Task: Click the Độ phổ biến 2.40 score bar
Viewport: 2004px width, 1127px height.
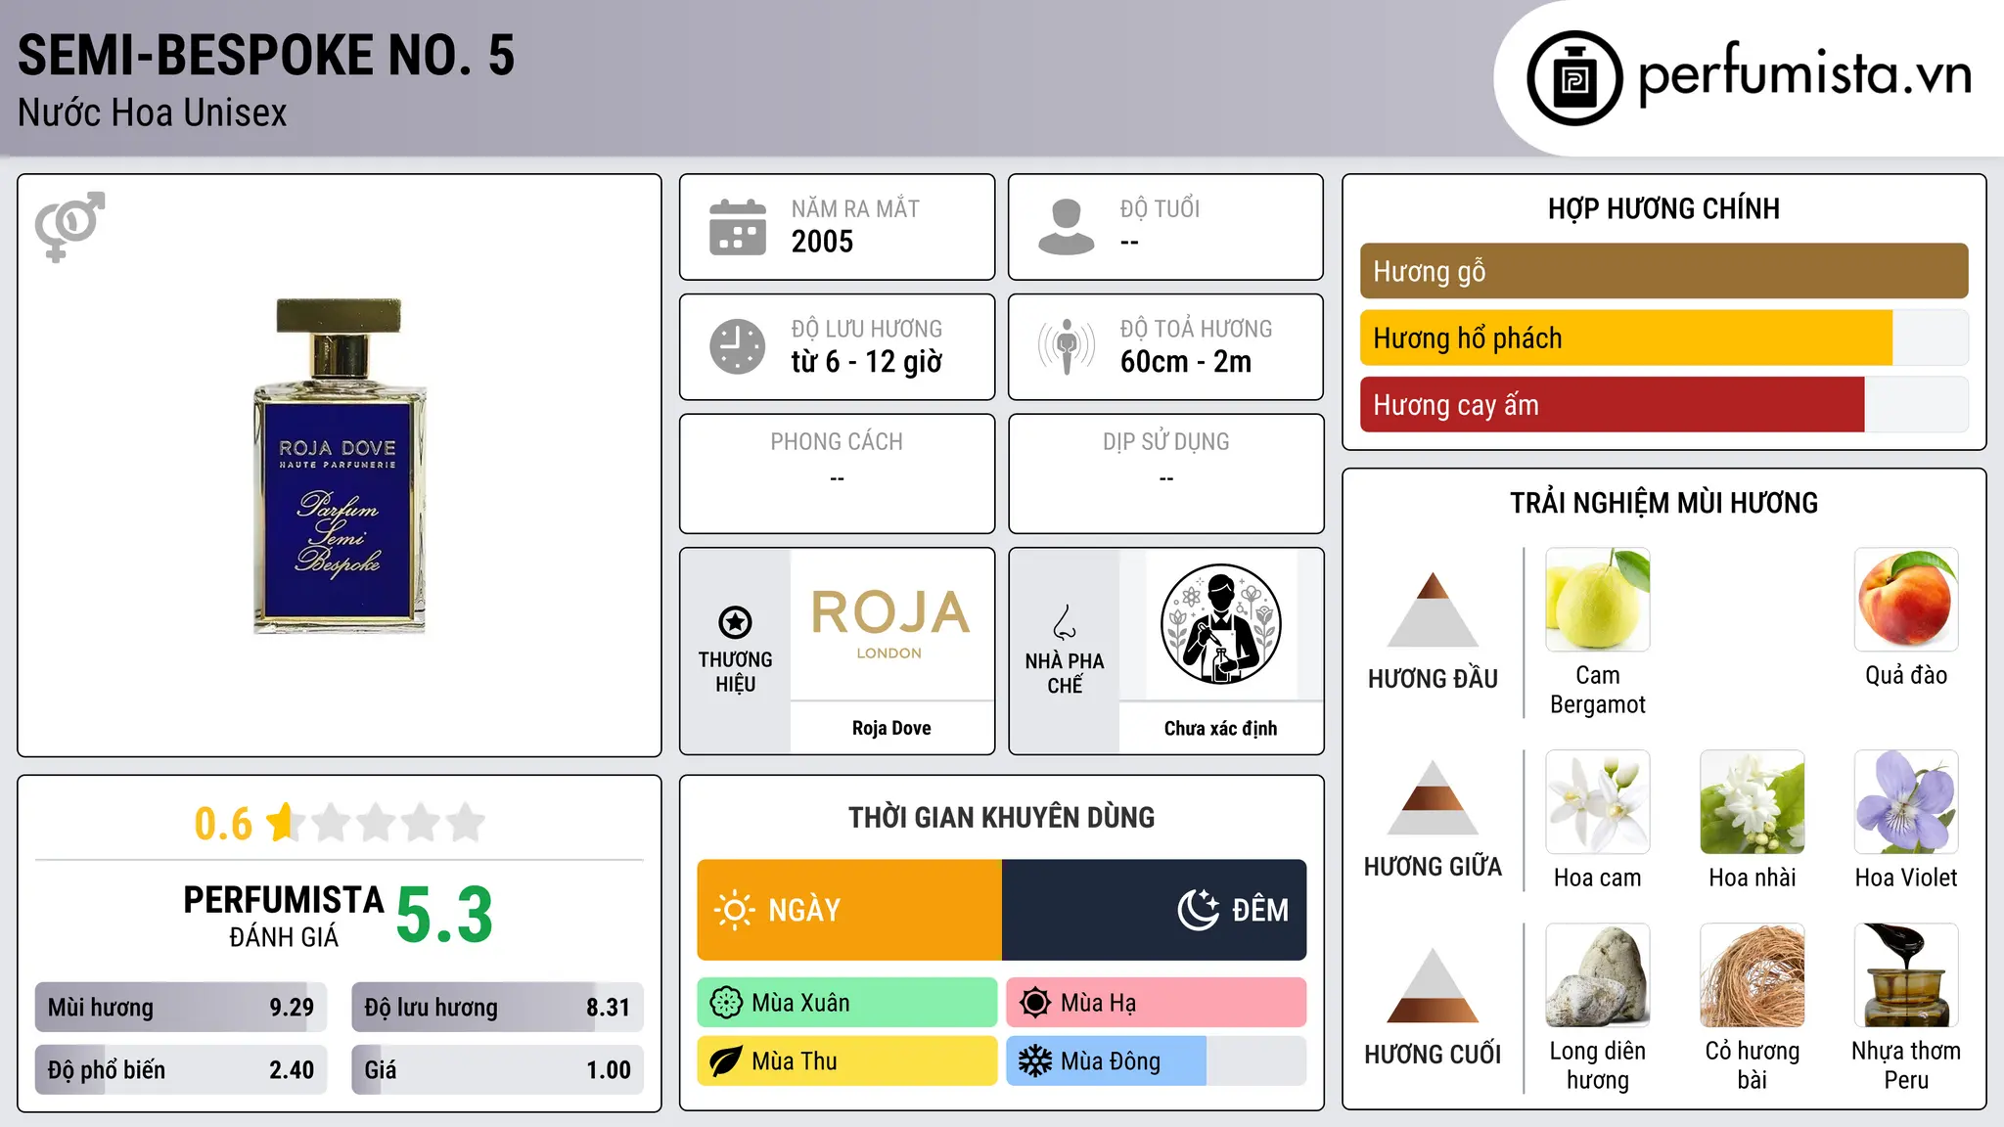Action: pos(181,1070)
